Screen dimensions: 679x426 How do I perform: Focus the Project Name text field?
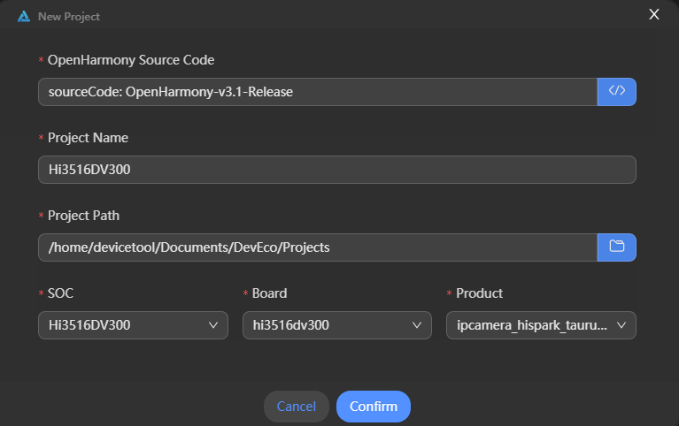pyautogui.click(x=336, y=170)
